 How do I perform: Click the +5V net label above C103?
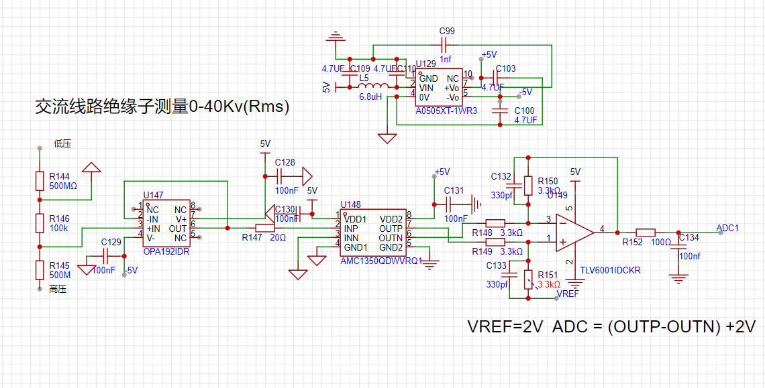pos(489,54)
